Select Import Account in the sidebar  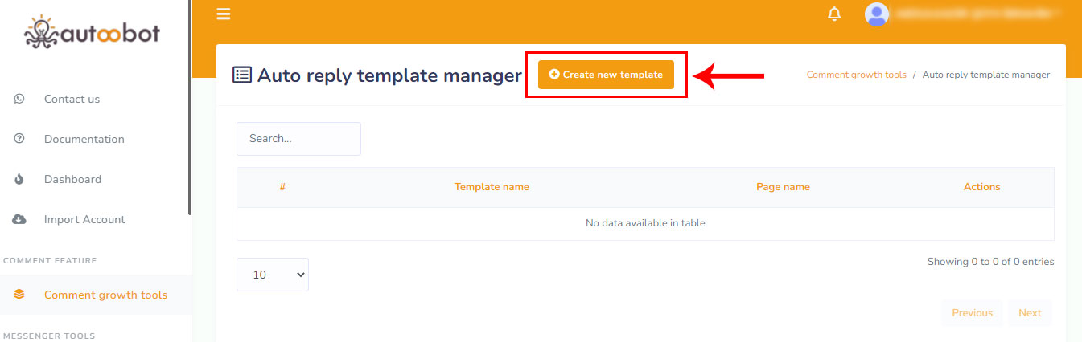tap(84, 219)
